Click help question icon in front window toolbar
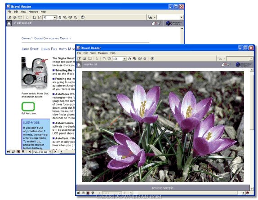Viewport: 258px width, 200px height. (152, 58)
